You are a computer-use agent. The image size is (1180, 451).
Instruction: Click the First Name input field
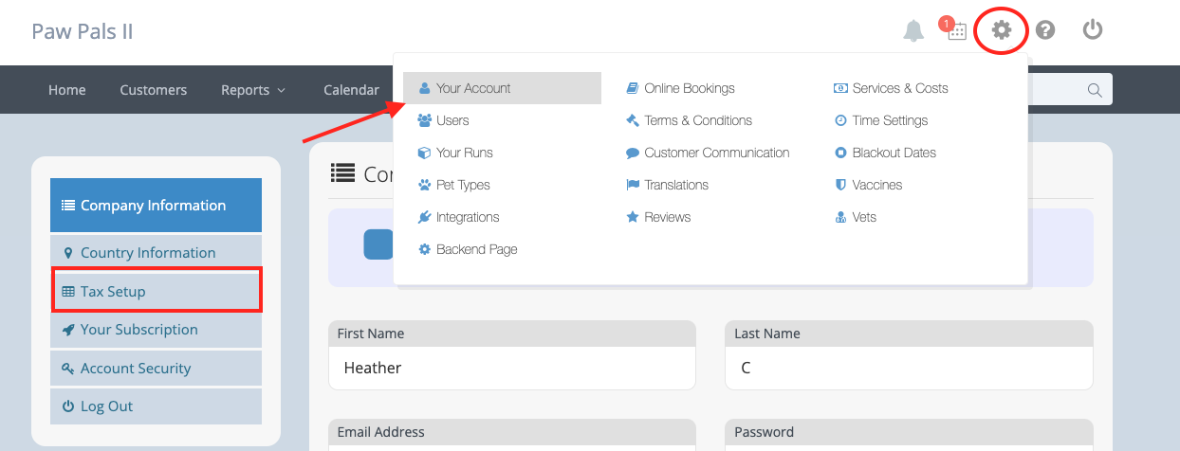tap(512, 368)
